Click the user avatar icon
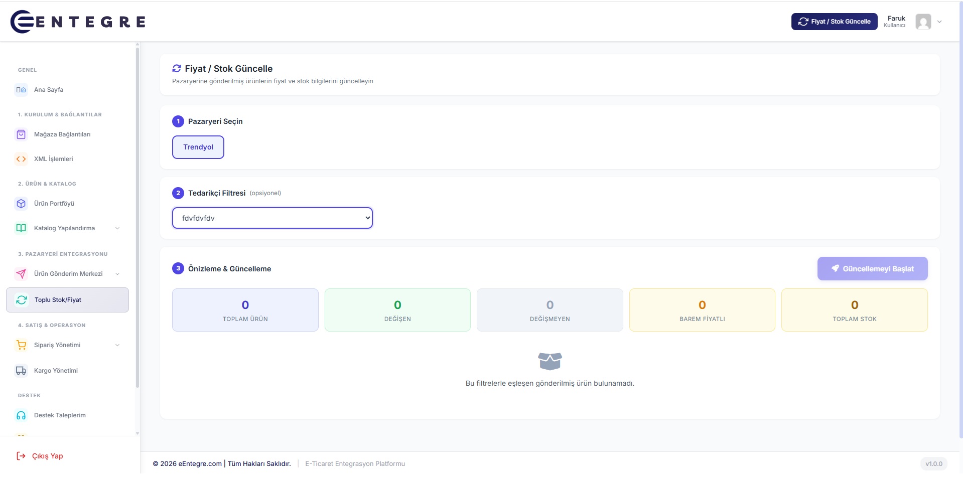This screenshot has width=963, height=477. (x=923, y=22)
